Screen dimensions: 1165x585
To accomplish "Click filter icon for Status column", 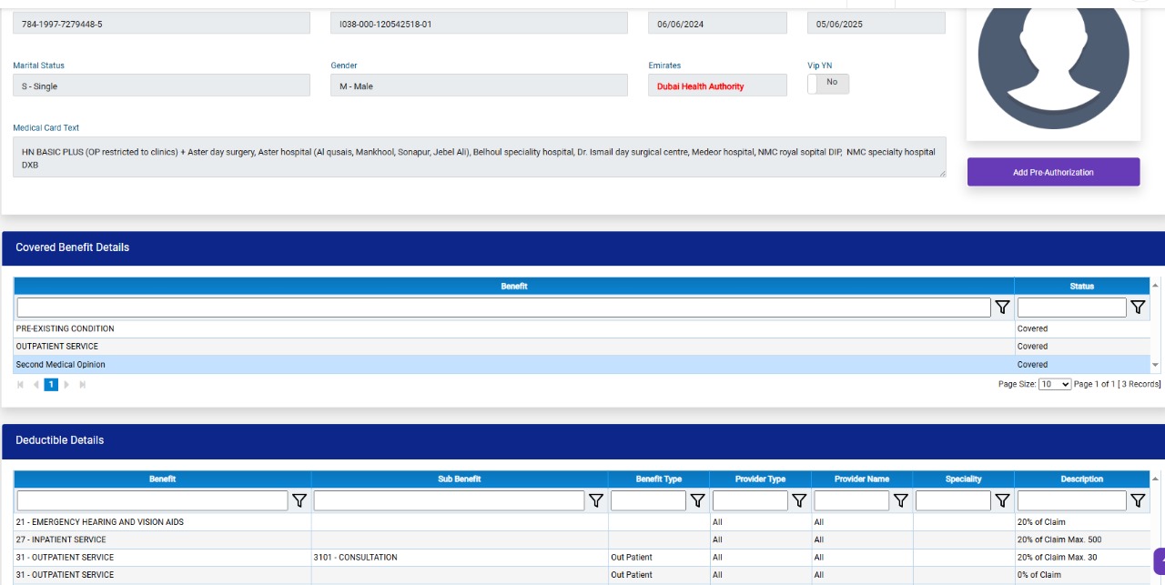I will click(x=1138, y=308).
